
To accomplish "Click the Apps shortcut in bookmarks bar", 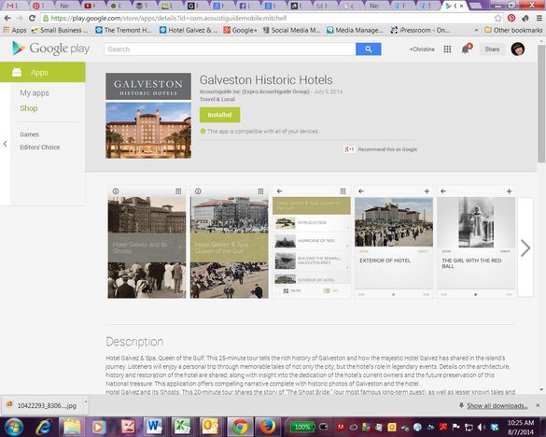I will tap(15, 30).
